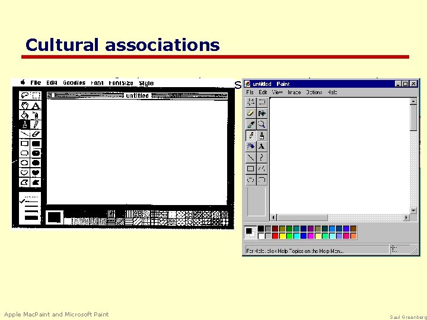The height and width of the screenshot is (320, 427).
Task: Click the Paint title bar application icon
Action: [247, 84]
